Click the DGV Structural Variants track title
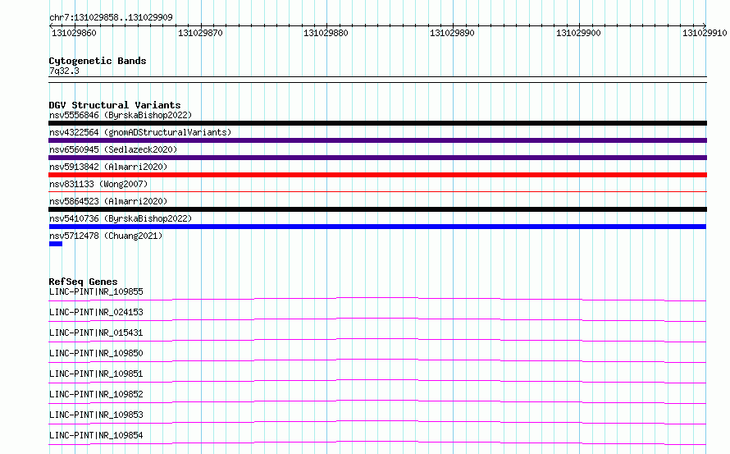Image resolution: width=730 pixels, height=454 pixels. [115, 105]
